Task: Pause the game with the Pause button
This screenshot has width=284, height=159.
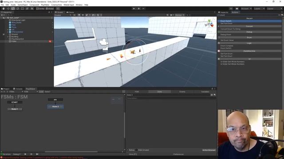Action: (x=139, y=8)
